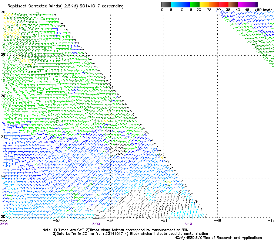The width and height of the screenshot is (274, 240).
Task: Click the legend label "35" under the color bar
Action: point(228,10)
